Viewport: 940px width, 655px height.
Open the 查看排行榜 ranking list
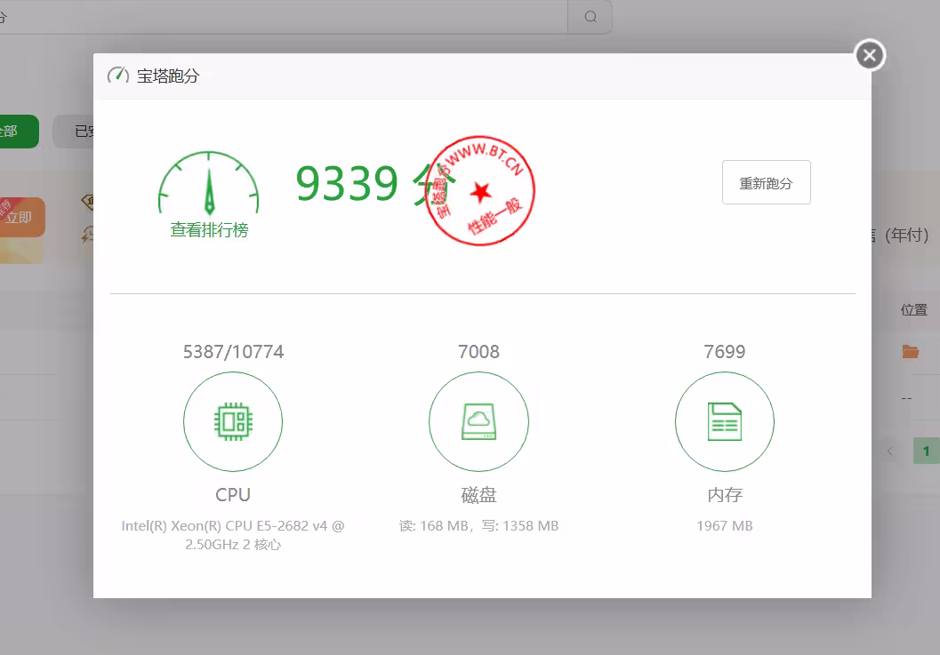208,229
